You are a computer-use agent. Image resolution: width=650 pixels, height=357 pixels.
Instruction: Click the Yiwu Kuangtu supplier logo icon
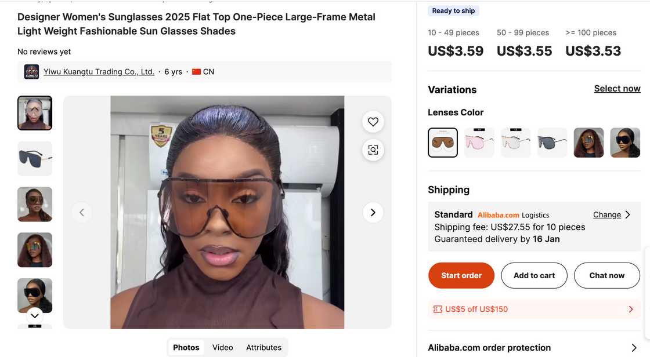tap(31, 72)
